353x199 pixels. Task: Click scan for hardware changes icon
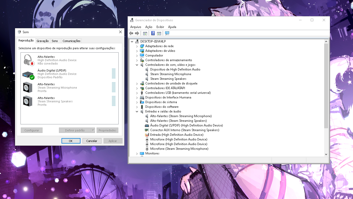coord(167,33)
